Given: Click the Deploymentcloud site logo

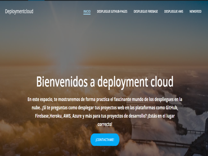Looking at the screenshot, I should pos(19,11).
